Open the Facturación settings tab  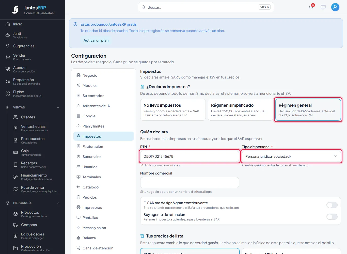pyautogui.click(x=104, y=147)
